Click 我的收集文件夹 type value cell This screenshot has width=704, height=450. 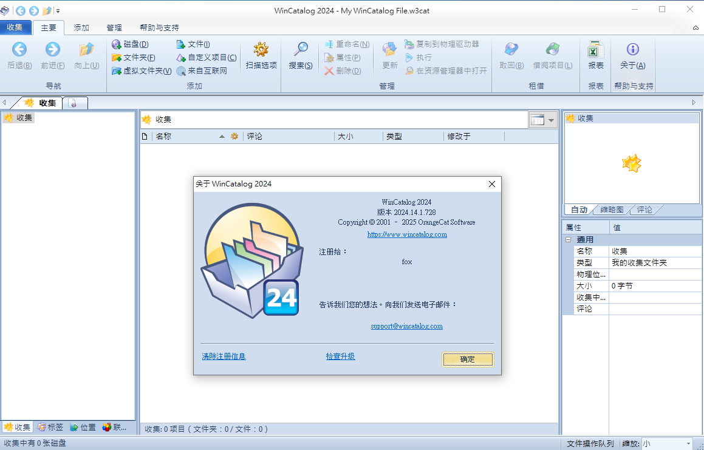pyautogui.click(x=655, y=263)
